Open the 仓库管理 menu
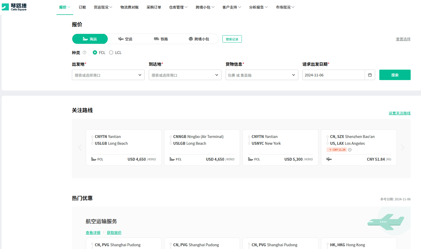Screen dimensions: 421x249 [178, 7]
